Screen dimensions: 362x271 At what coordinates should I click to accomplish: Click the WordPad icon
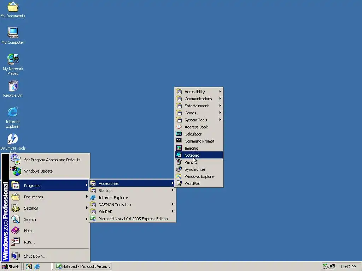[179, 183]
